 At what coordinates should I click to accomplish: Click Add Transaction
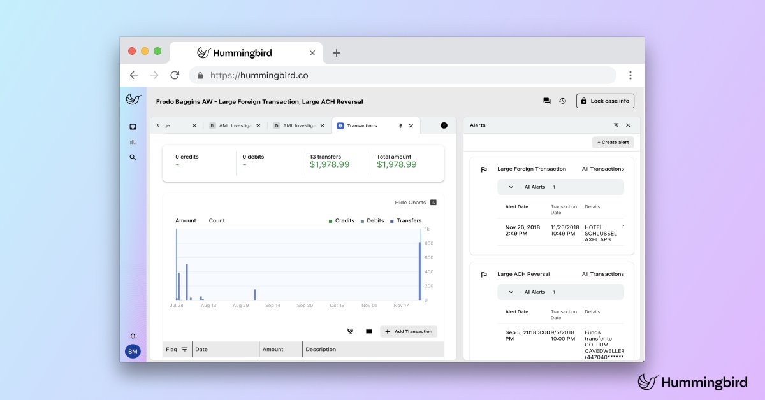[x=409, y=331]
